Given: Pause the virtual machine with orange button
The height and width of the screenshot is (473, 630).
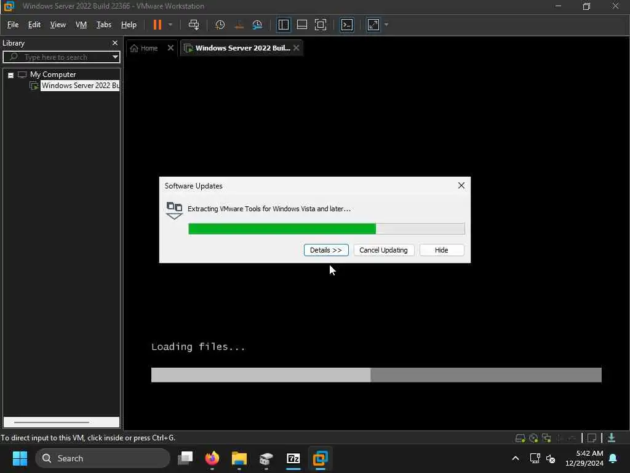Looking at the screenshot, I should (x=157, y=25).
